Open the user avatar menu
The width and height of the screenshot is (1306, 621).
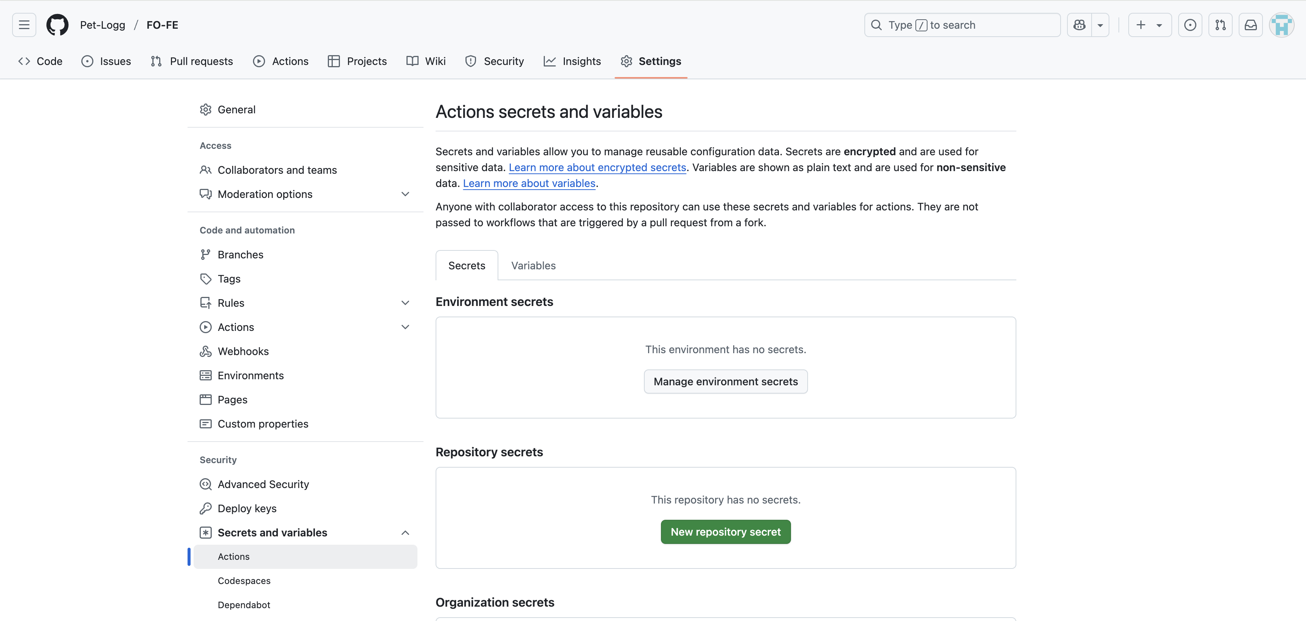point(1281,25)
